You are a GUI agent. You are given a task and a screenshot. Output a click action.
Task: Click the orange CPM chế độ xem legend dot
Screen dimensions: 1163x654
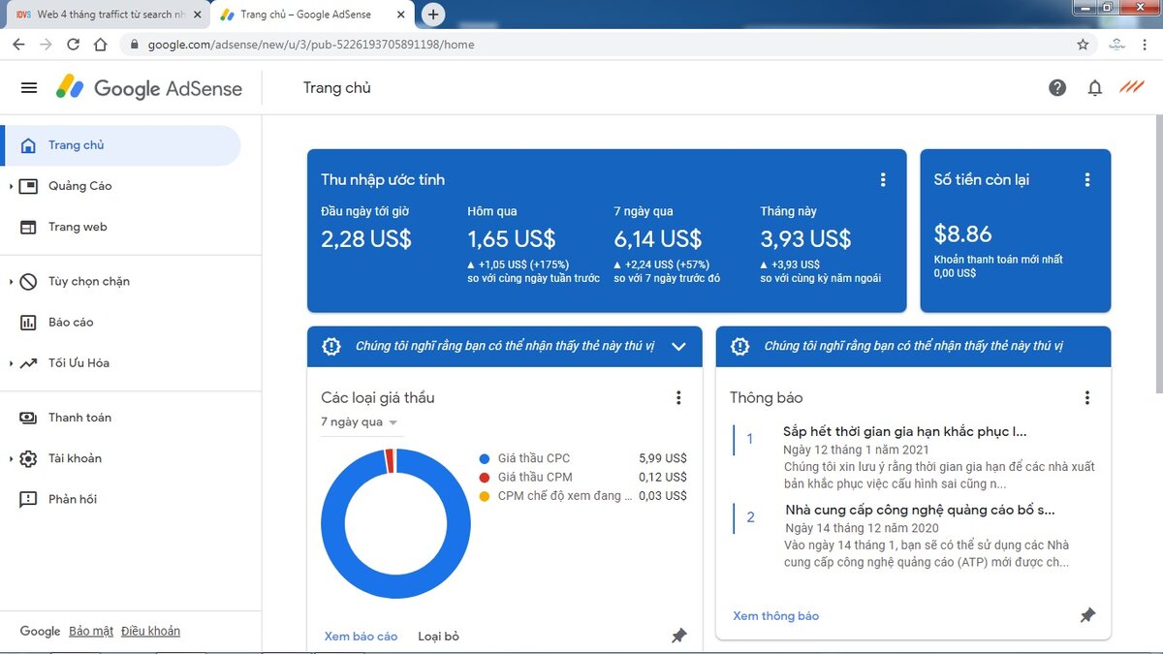click(x=485, y=496)
